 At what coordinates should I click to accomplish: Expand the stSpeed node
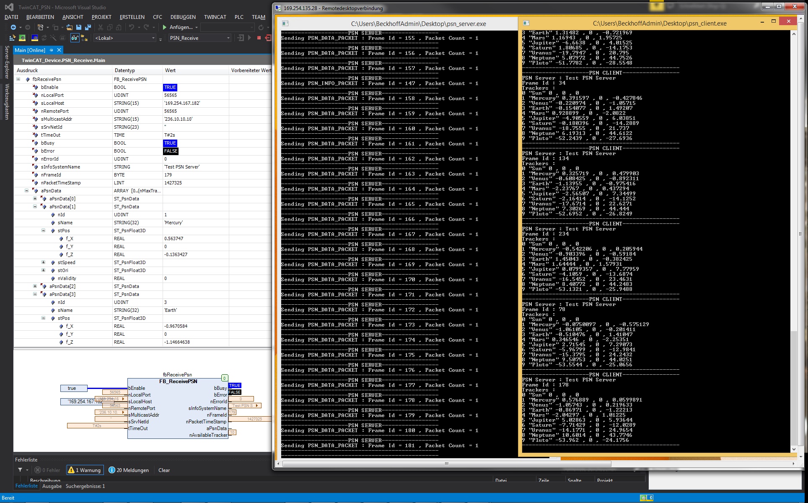click(x=44, y=262)
